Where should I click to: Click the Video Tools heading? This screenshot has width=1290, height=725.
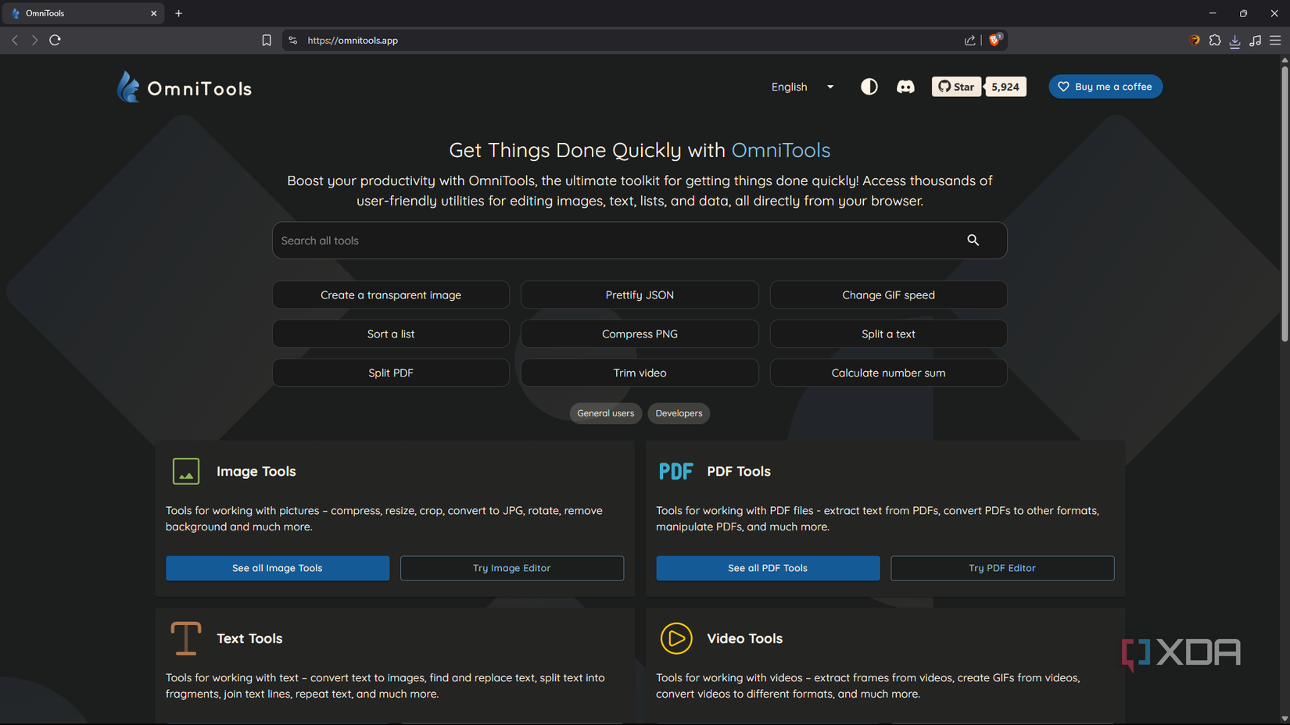[x=744, y=638]
